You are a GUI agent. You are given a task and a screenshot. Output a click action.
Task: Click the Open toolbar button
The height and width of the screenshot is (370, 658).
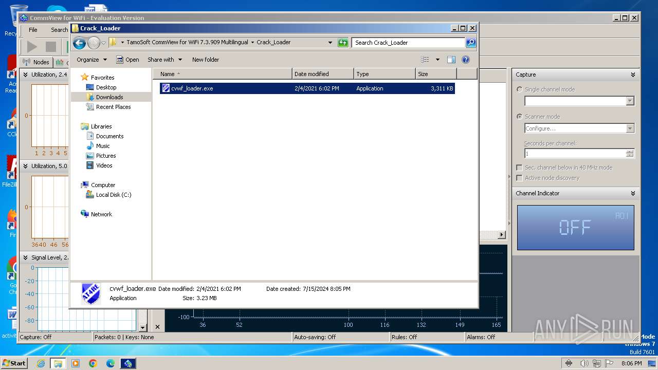coord(127,60)
